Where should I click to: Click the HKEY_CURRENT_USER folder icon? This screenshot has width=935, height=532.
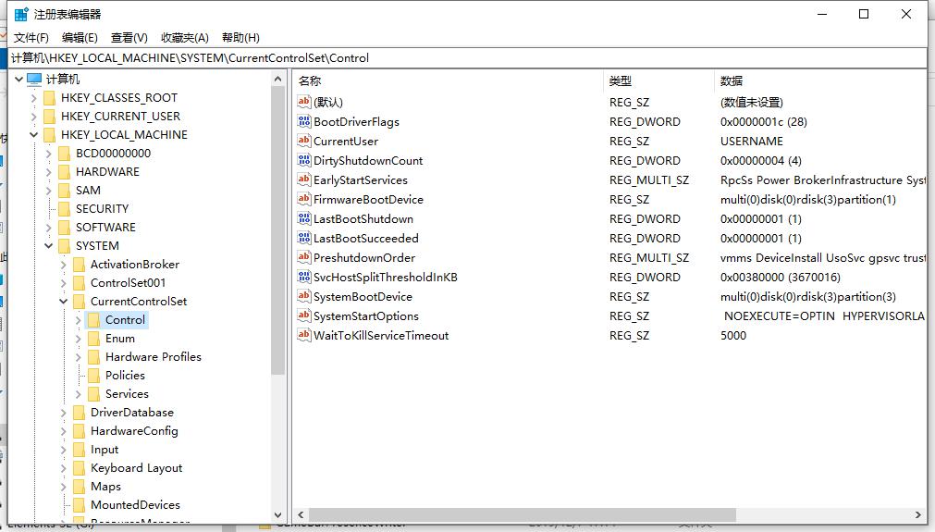pos(50,117)
